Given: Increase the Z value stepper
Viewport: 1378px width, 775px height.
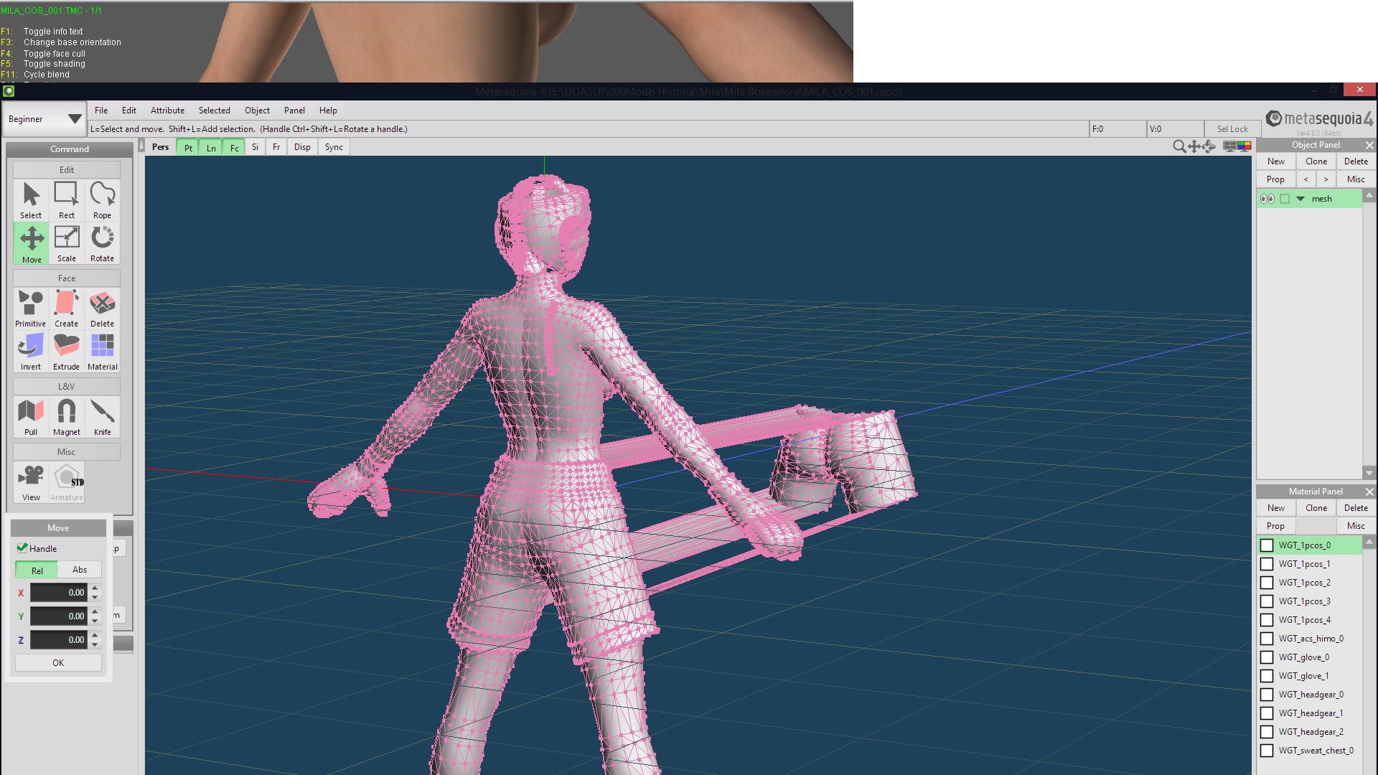Looking at the screenshot, I should coord(95,636).
